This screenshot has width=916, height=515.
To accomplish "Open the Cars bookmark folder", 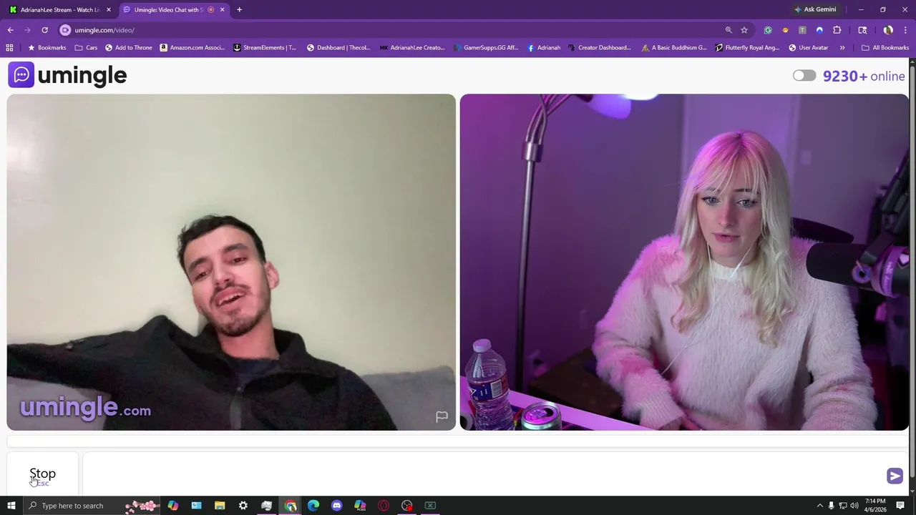I will click(86, 48).
